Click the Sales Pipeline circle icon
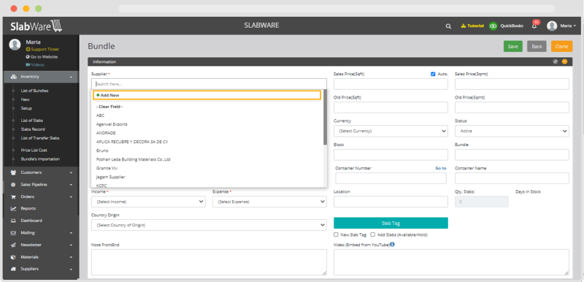 coord(13,185)
